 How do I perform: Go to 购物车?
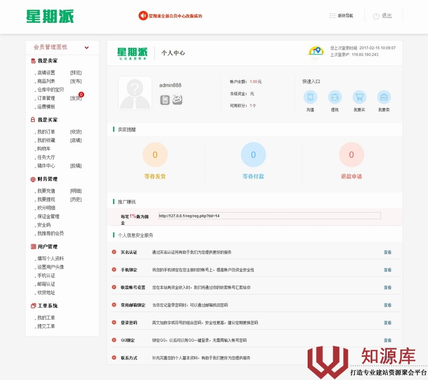44,149
